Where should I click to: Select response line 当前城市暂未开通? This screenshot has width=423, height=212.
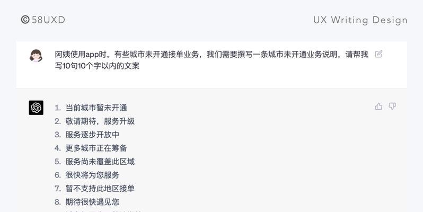click(x=96, y=108)
